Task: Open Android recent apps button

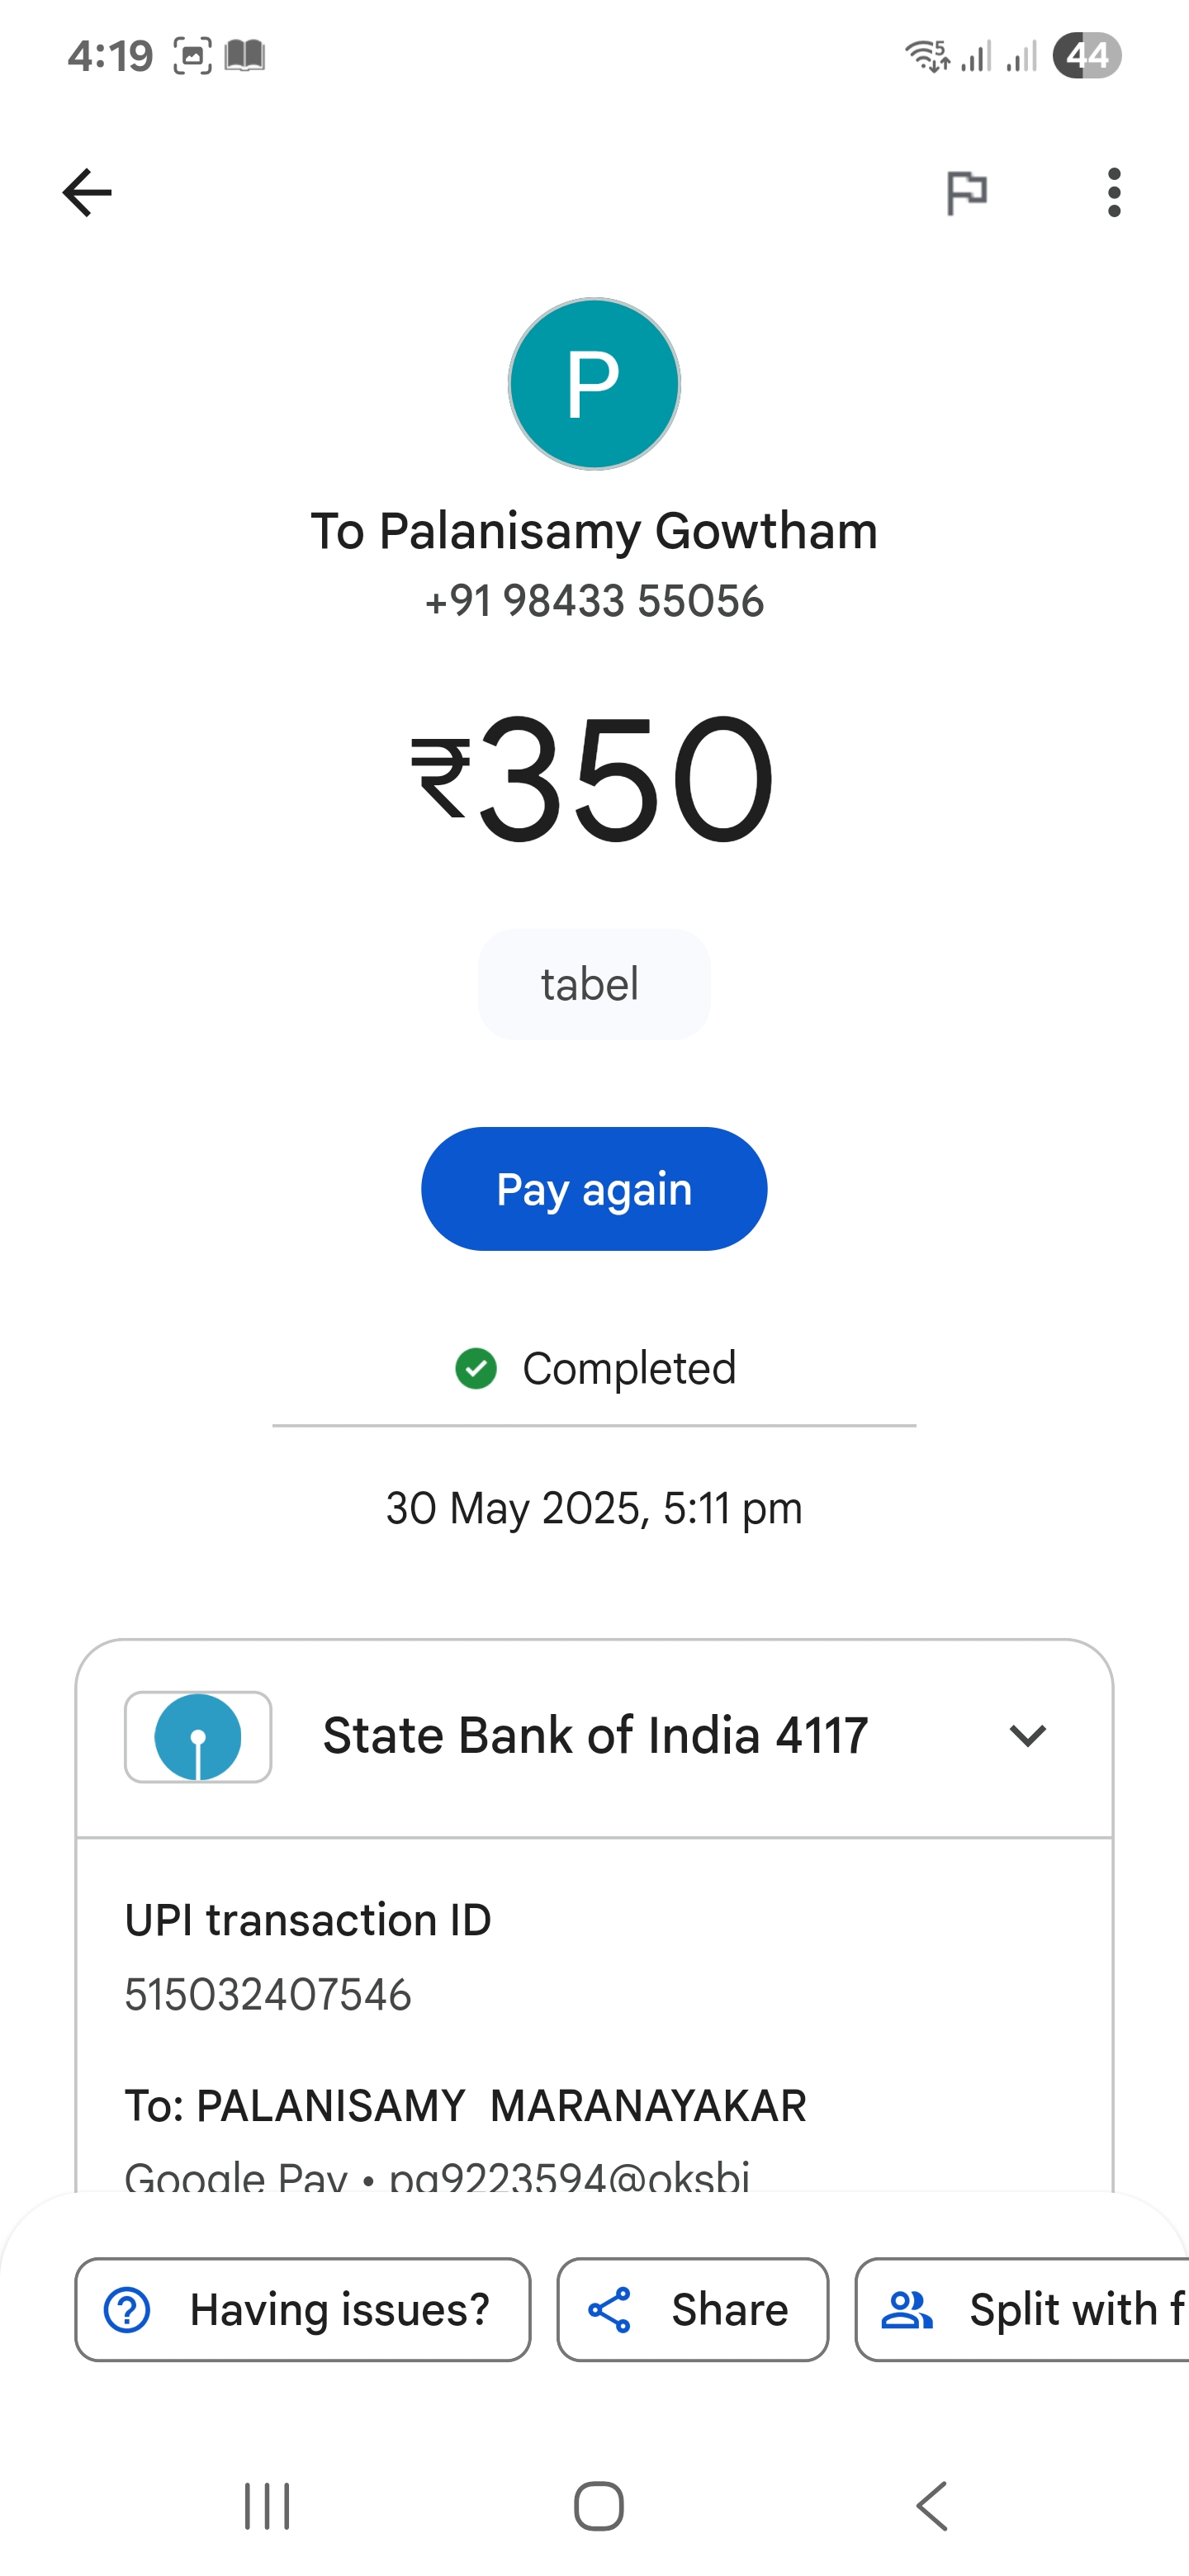Action: pyautogui.click(x=267, y=2506)
